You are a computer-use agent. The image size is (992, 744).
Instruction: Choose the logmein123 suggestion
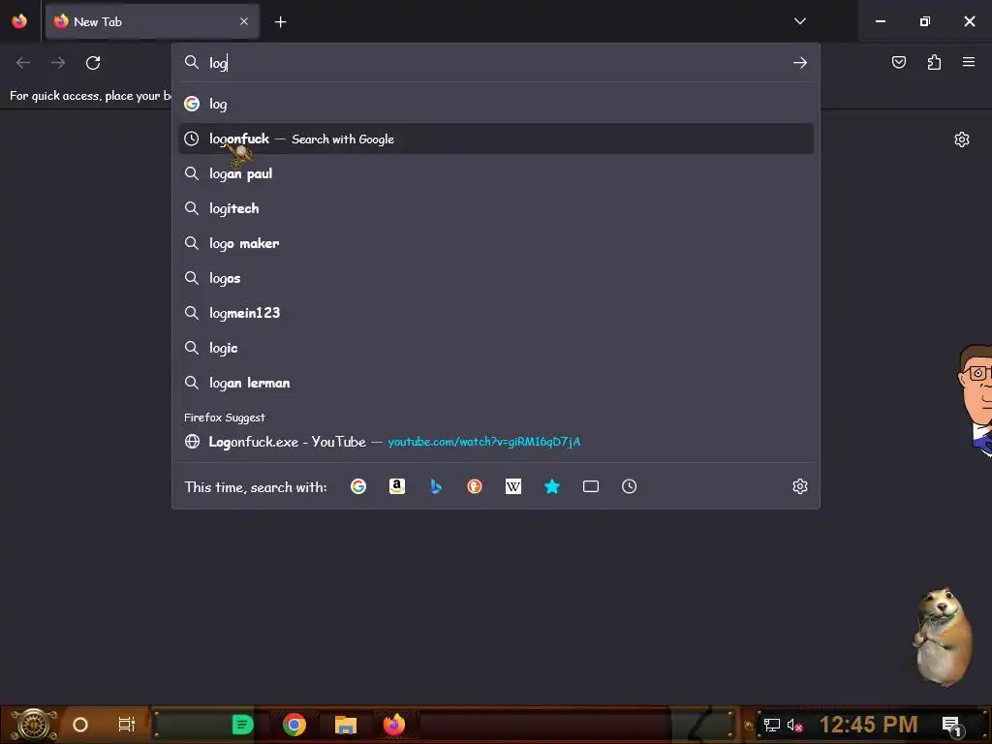click(496, 313)
